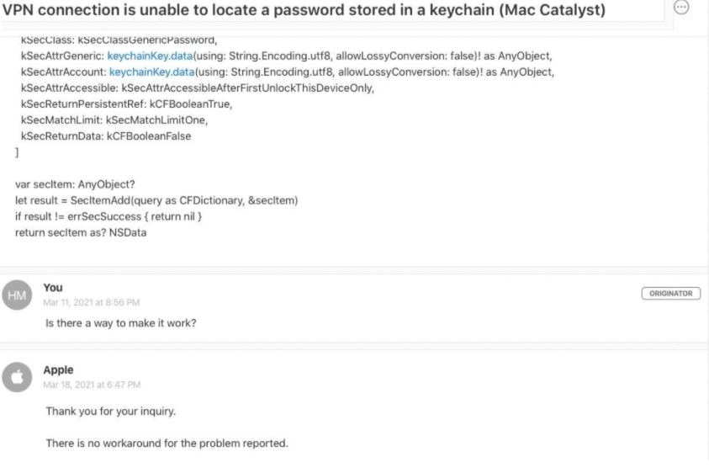
Task: Click the kSecReturnPersistentRef code line
Action: coord(126,104)
